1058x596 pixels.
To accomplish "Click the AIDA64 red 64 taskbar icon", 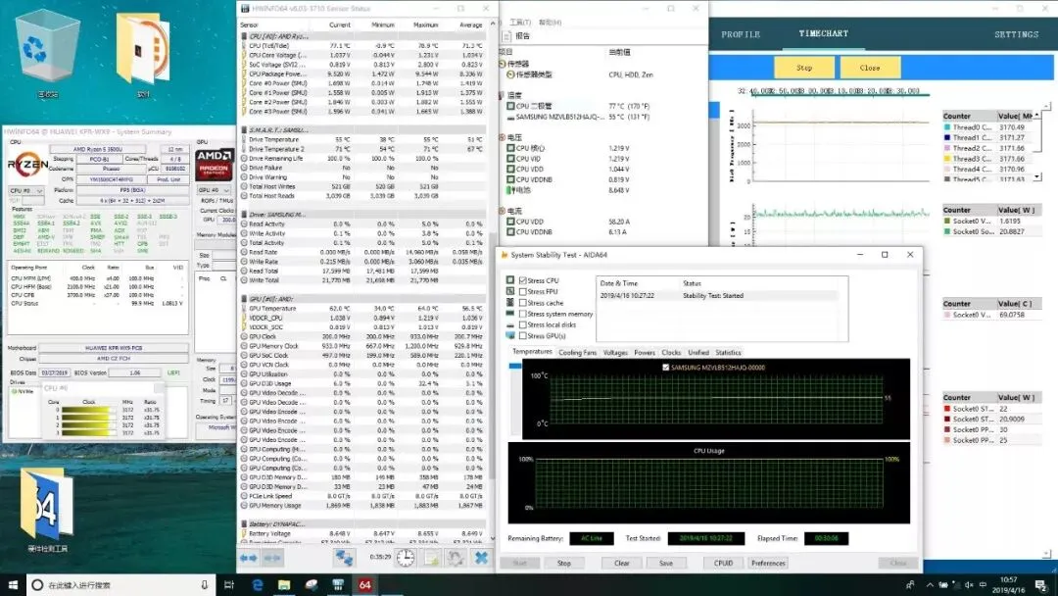I will pos(364,584).
